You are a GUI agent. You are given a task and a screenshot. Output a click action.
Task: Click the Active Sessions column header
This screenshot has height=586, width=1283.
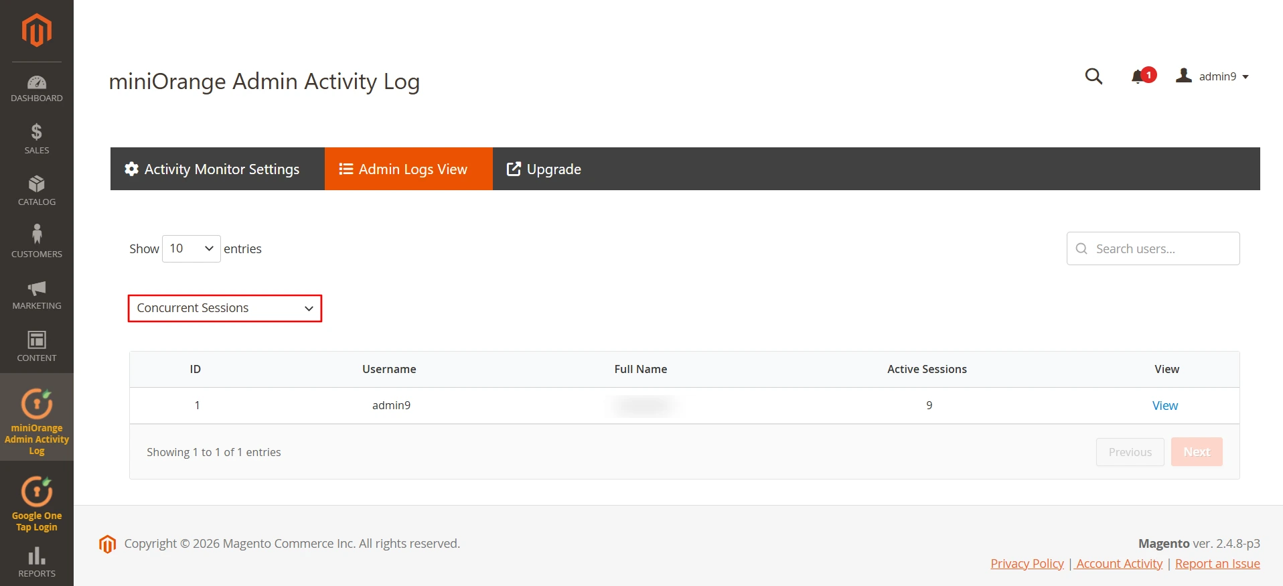927,369
